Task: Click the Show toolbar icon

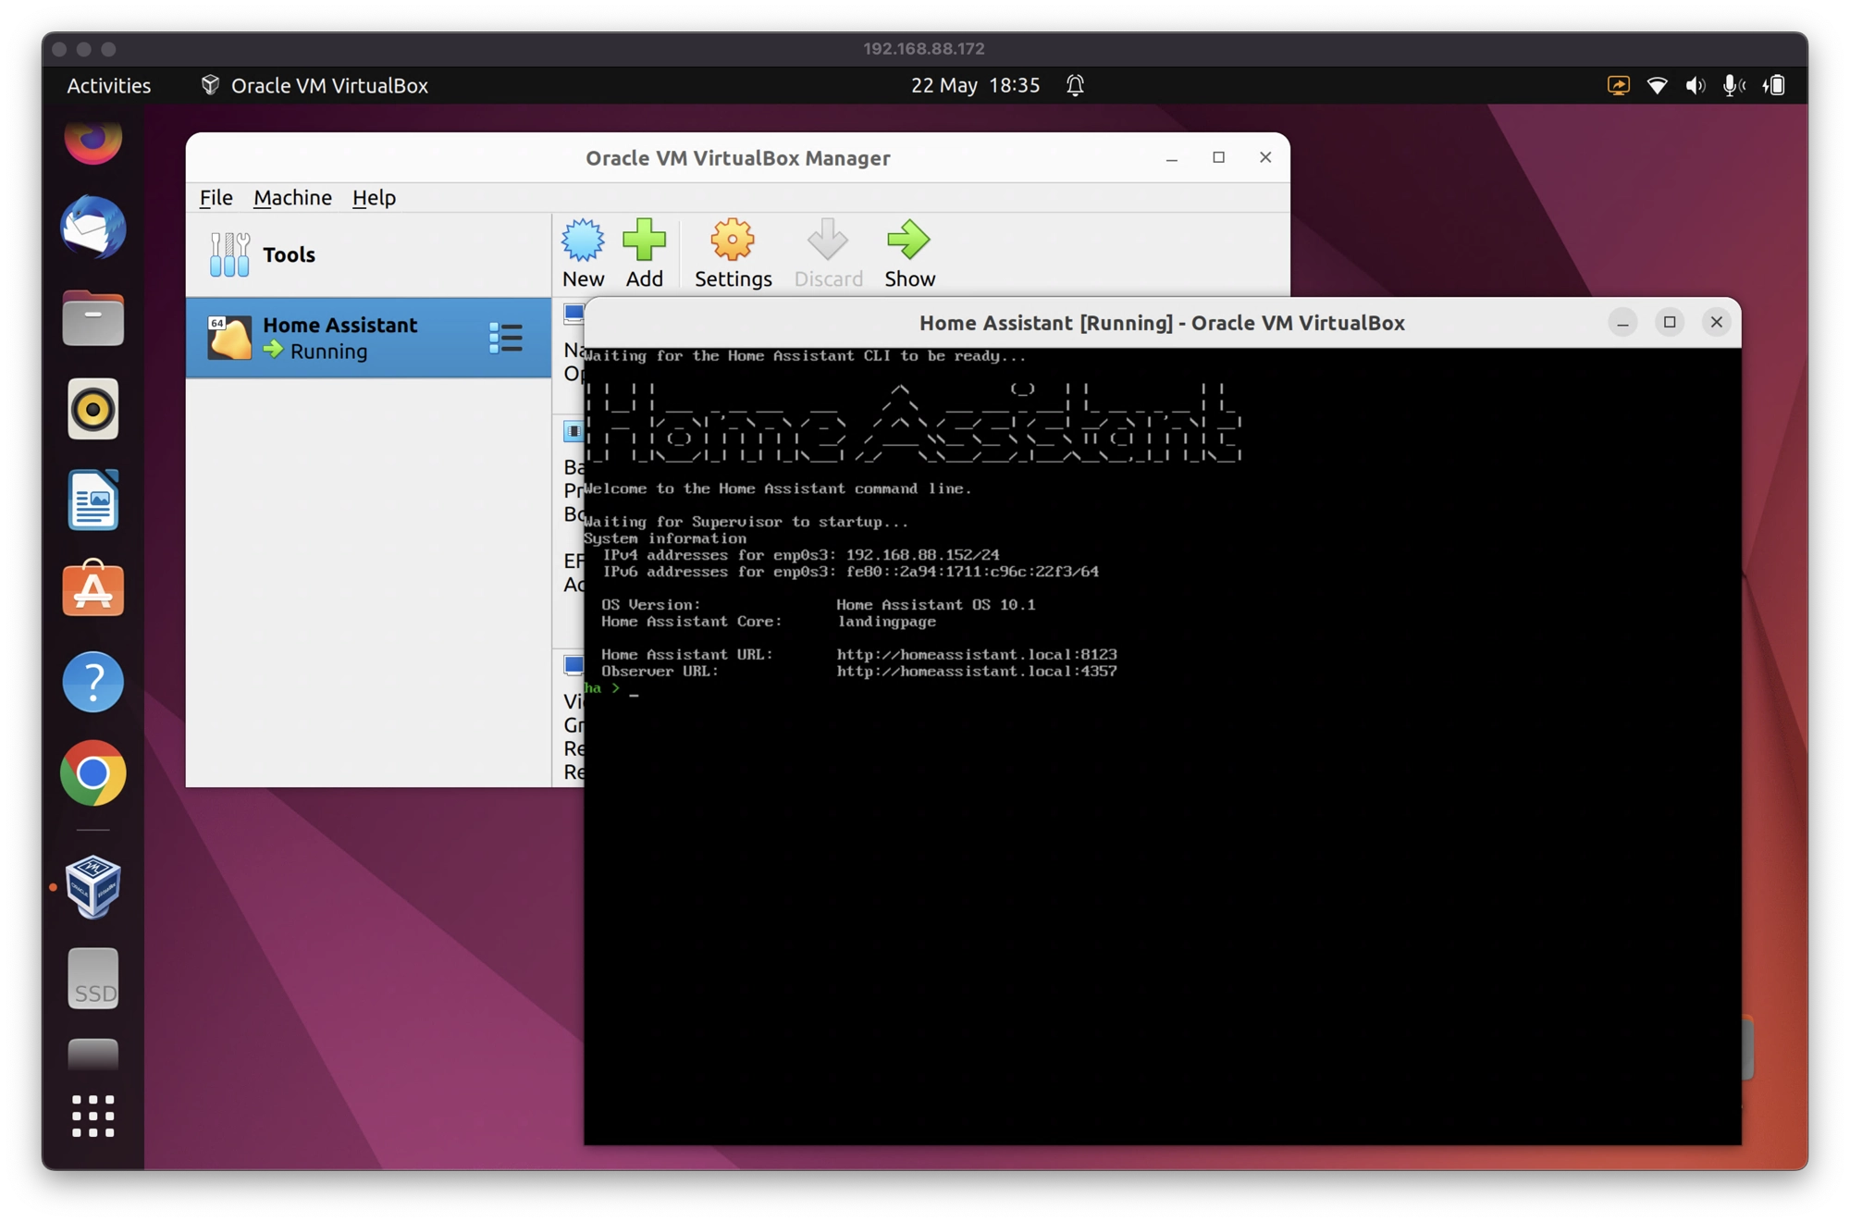Action: click(909, 253)
